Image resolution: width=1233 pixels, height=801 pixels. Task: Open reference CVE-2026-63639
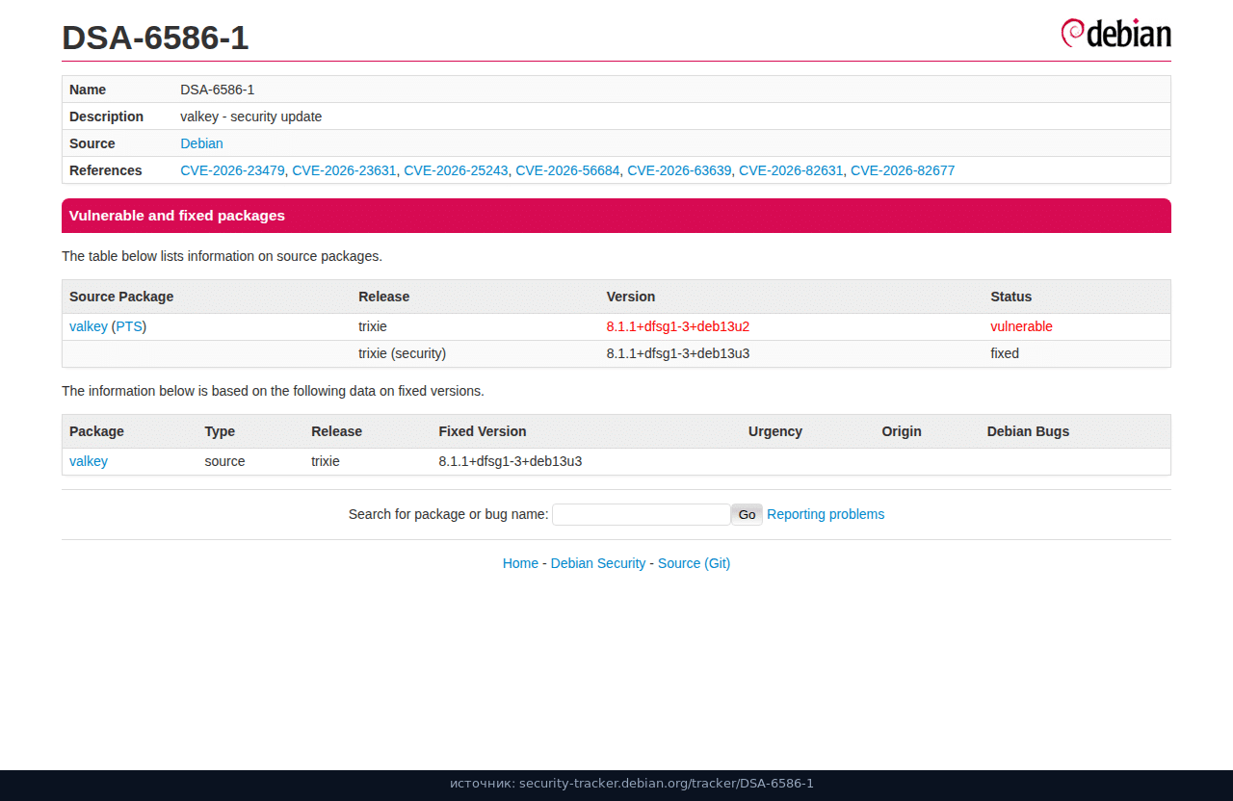coord(679,170)
